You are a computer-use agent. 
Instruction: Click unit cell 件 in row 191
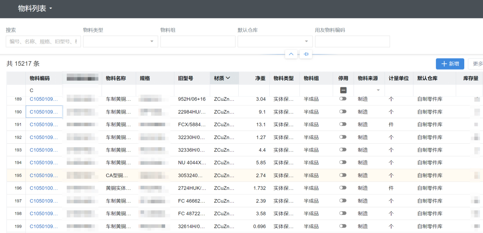click(391, 125)
